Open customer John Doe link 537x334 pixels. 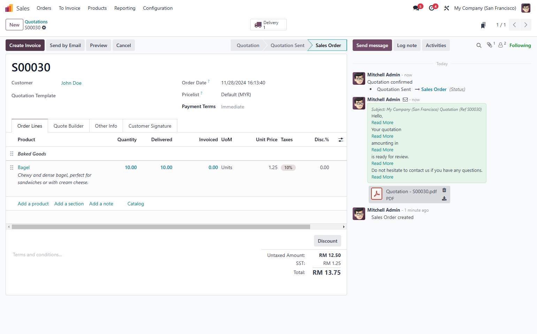pos(71,83)
